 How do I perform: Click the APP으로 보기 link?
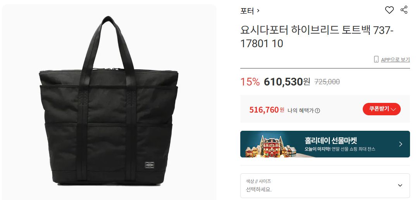tap(395, 60)
